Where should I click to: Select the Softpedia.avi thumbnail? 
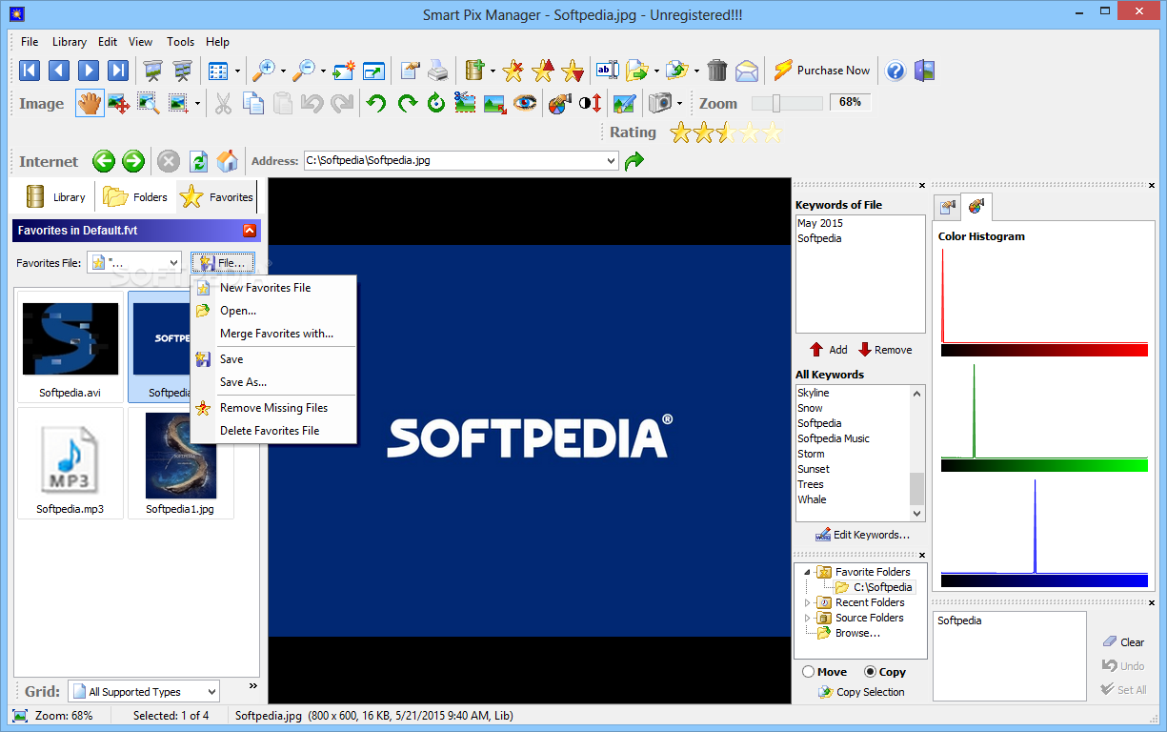coord(70,347)
